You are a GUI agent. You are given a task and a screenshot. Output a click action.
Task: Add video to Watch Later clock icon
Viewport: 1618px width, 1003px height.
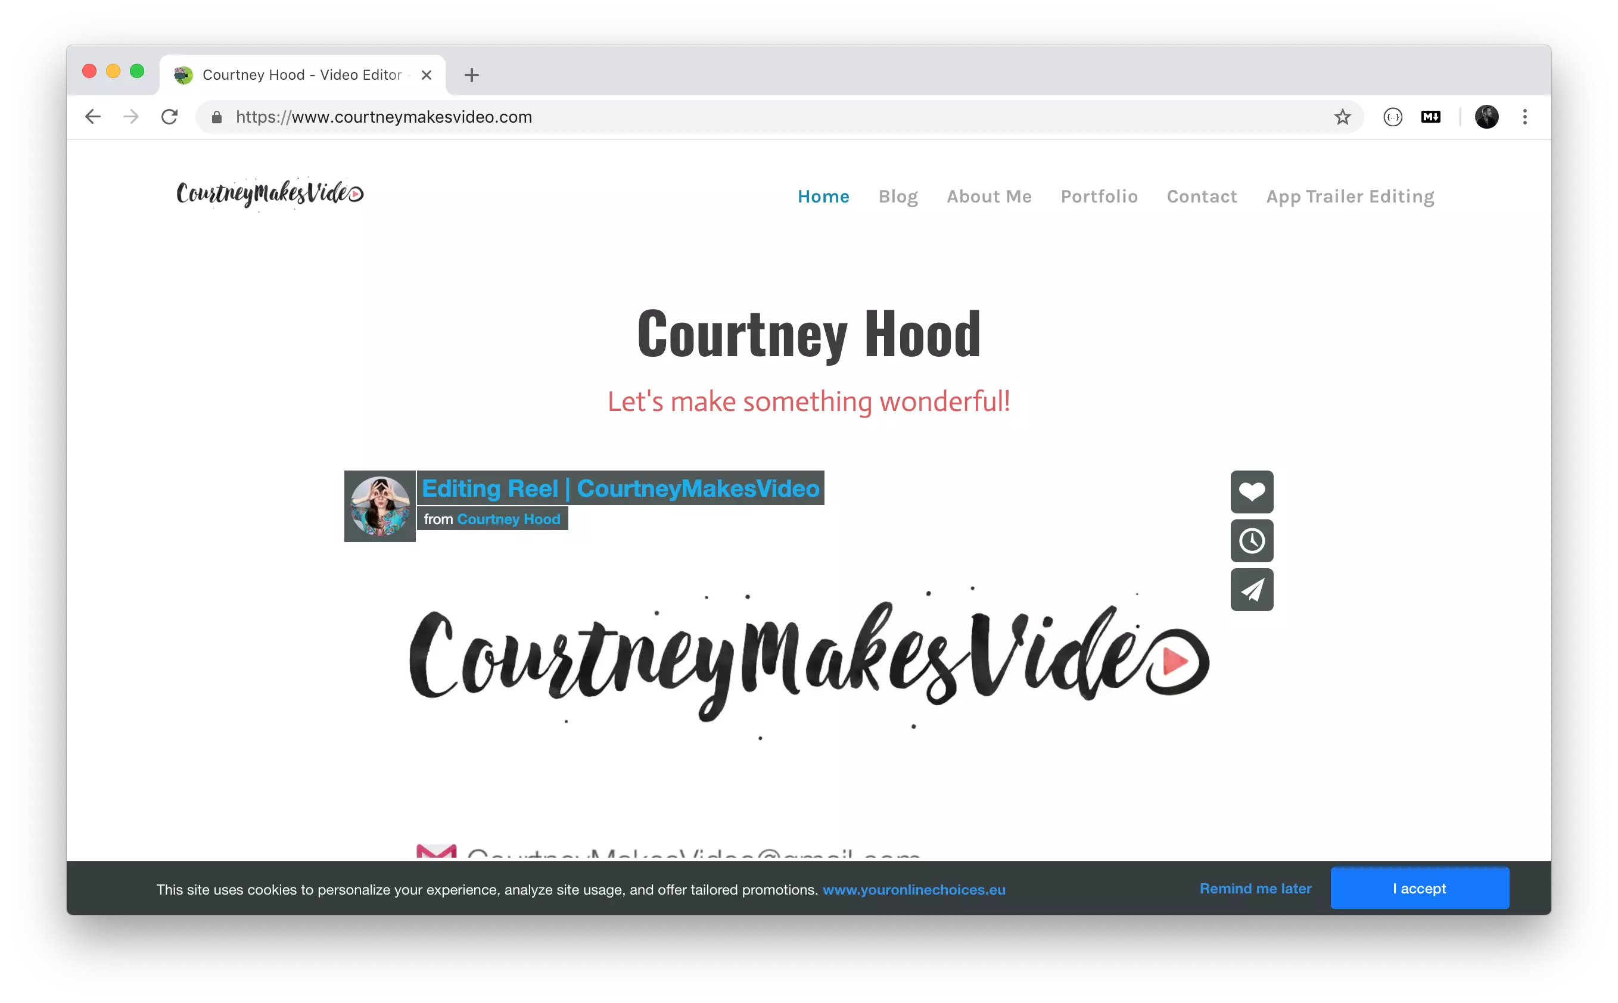point(1251,541)
